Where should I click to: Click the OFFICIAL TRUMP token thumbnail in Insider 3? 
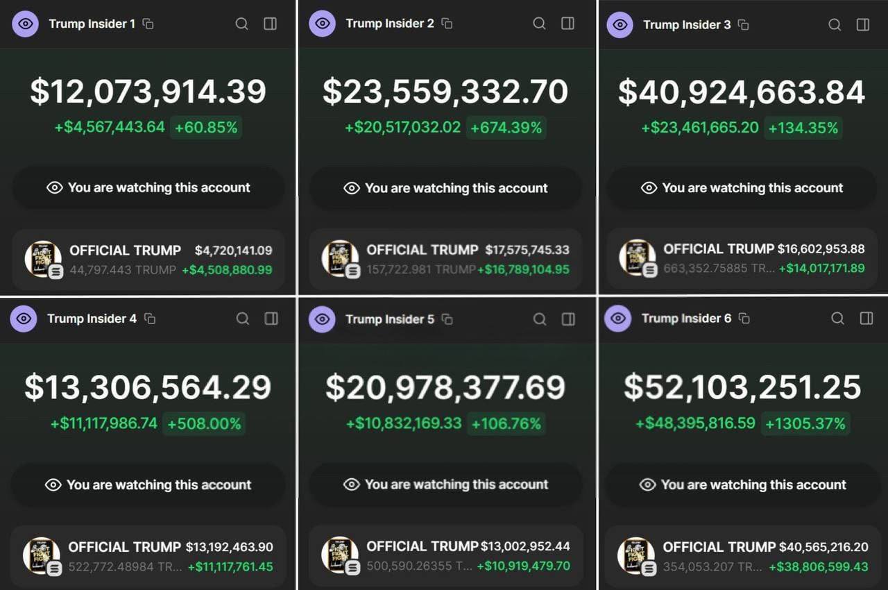[x=635, y=259]
